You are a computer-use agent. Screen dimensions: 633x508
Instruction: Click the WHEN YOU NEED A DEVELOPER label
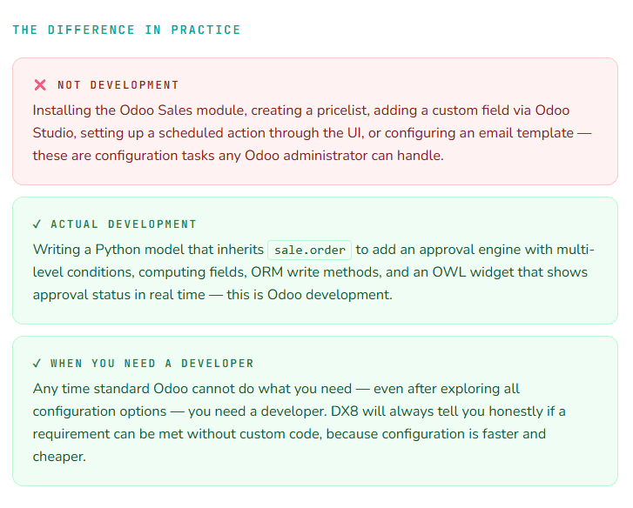pyautogui.click(x=152, y=364)
